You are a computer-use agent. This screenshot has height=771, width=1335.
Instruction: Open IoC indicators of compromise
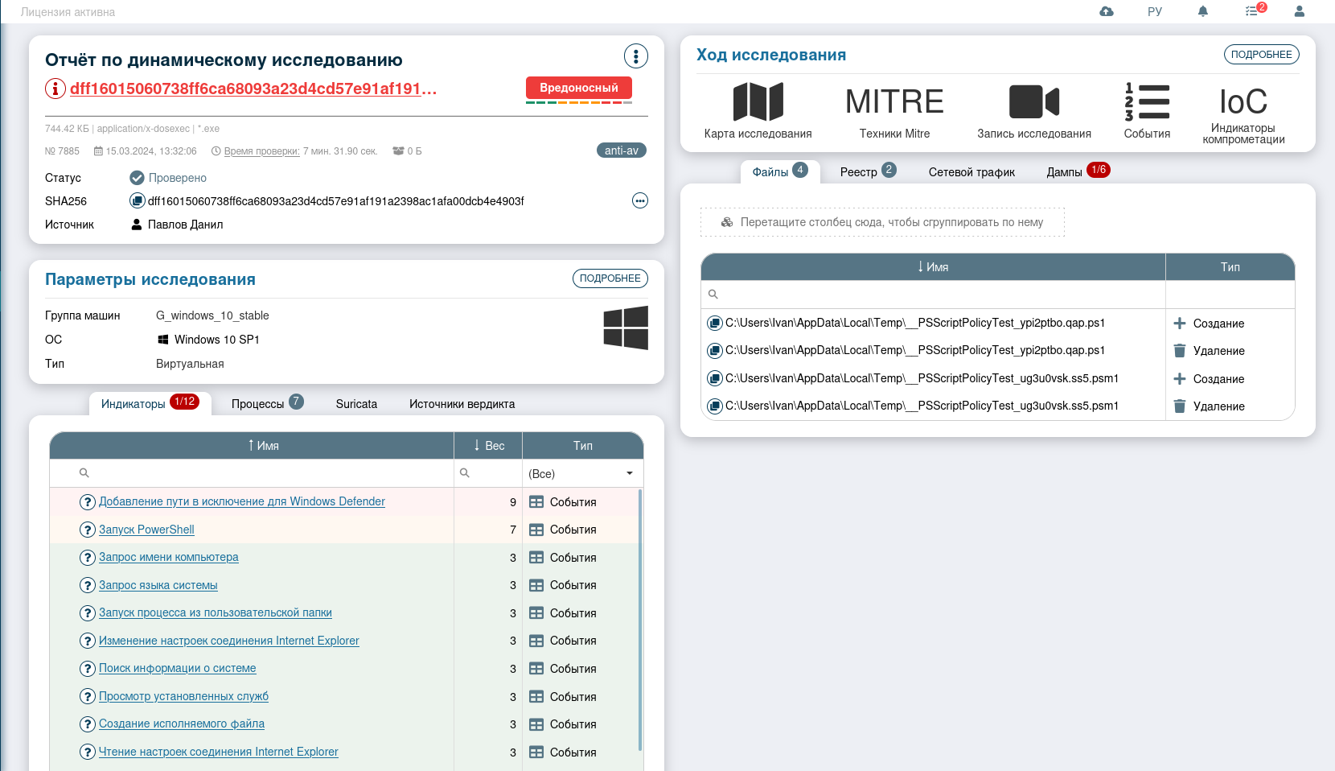point(1243,102)
